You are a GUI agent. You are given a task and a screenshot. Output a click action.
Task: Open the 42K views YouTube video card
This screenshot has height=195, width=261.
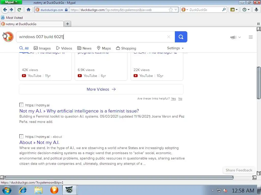[45, 66]
